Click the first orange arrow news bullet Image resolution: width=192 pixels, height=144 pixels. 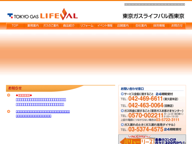pos(8,95)
